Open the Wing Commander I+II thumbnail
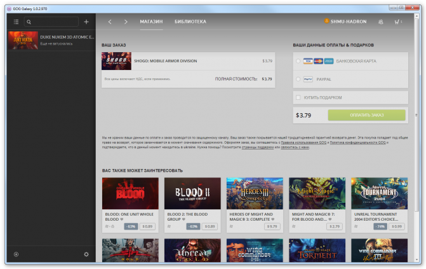This screenshot has width=426, height=269. point(255,251)
